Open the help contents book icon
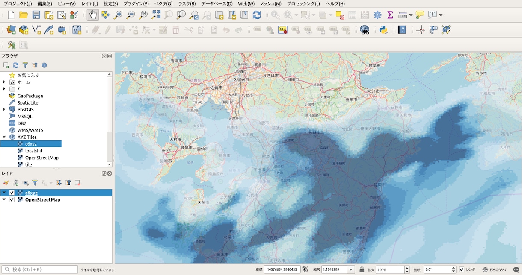 tap(402, 30)
